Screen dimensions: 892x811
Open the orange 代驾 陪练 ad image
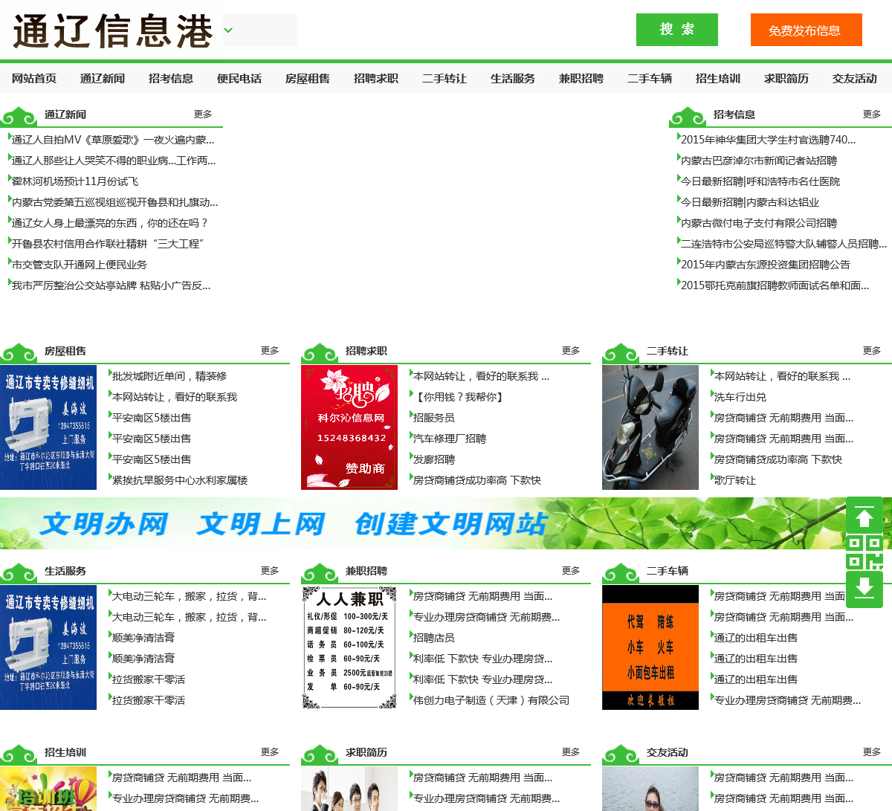coord(650,647)
